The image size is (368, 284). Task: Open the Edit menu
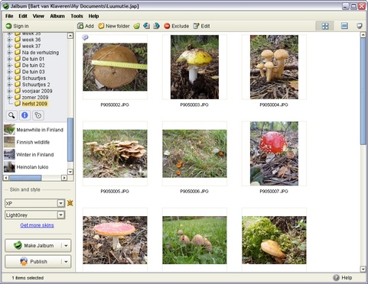23,16
